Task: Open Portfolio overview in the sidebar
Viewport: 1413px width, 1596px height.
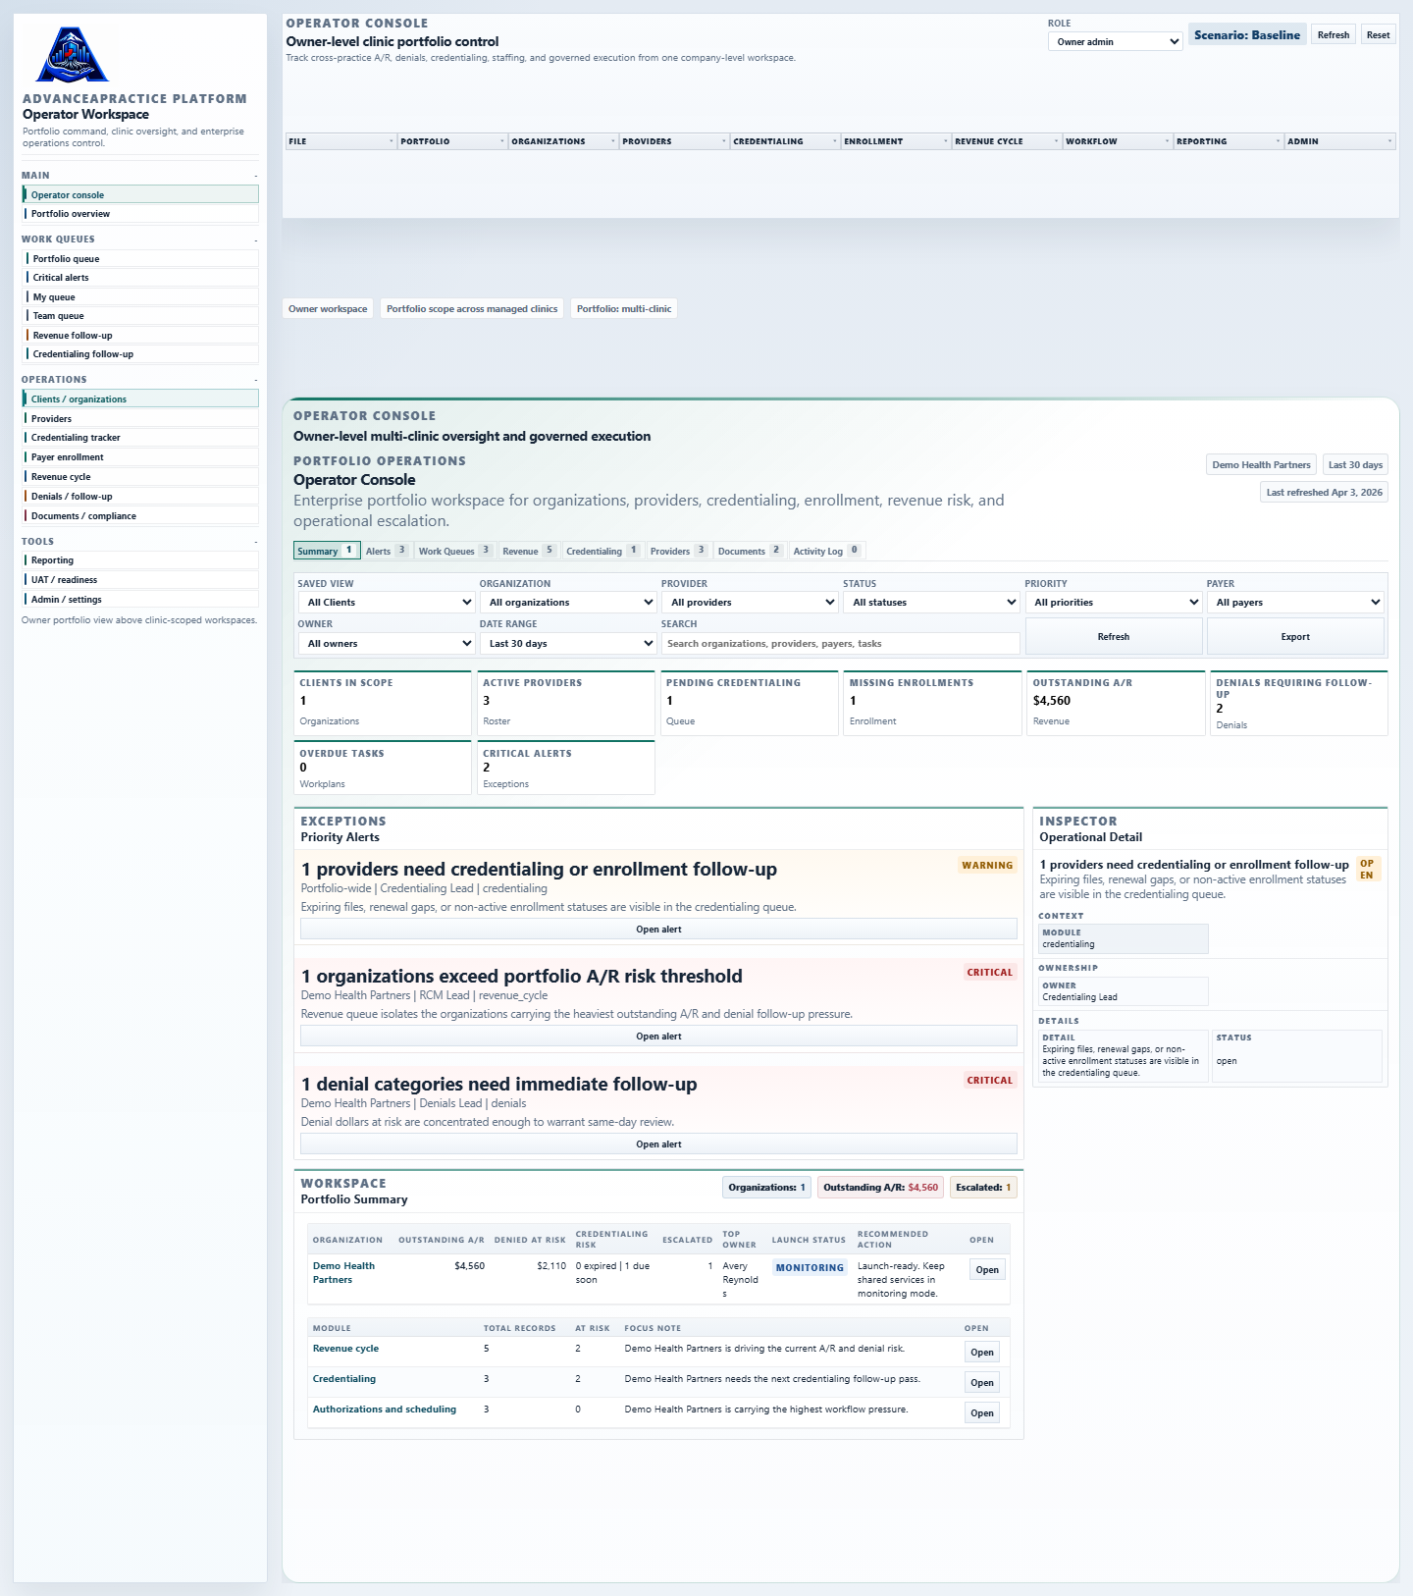Action: click(x=140, y=214)
